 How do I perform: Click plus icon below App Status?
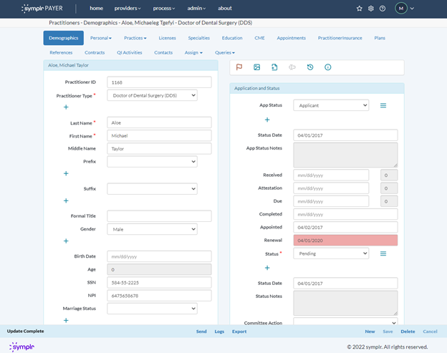267,120
